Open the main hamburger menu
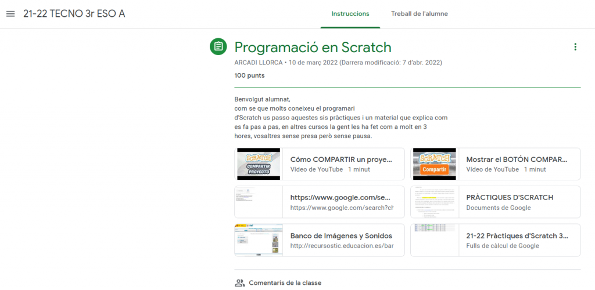The height and width of the screenshot is (290, 595). [10, 14]
